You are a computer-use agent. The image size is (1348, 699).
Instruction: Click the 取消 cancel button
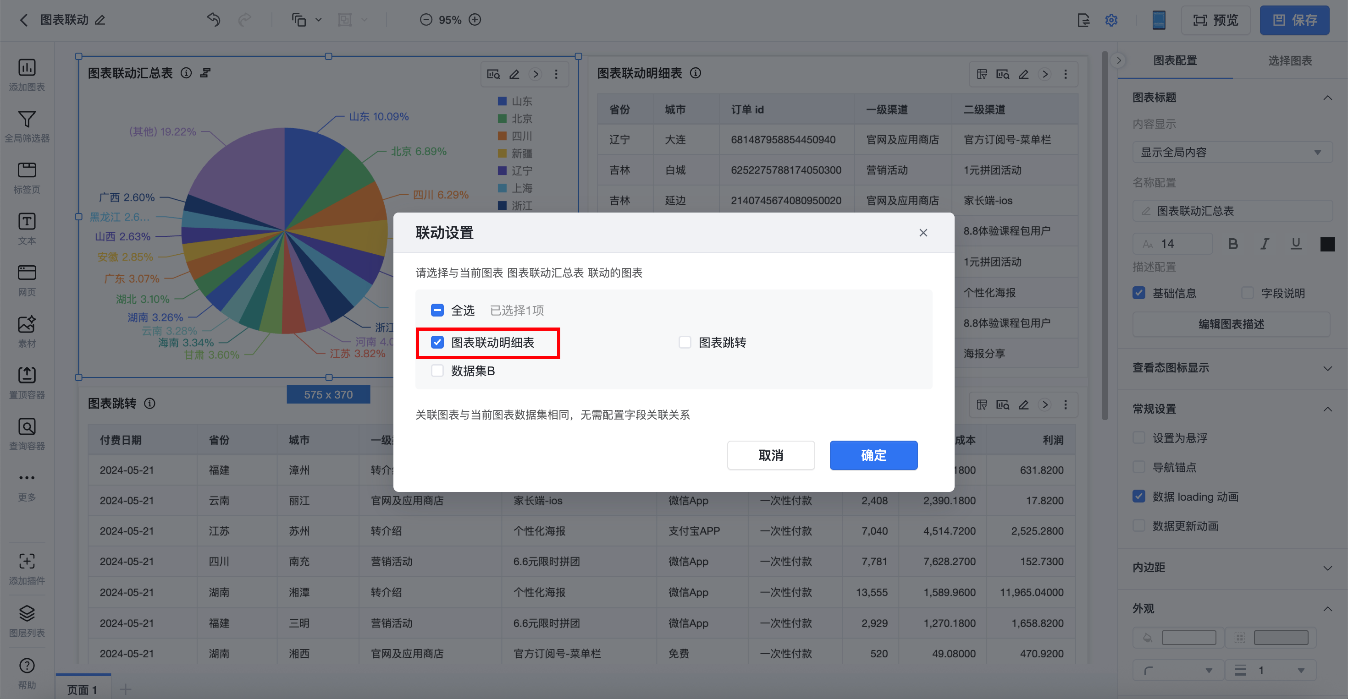tap(770, 455)
